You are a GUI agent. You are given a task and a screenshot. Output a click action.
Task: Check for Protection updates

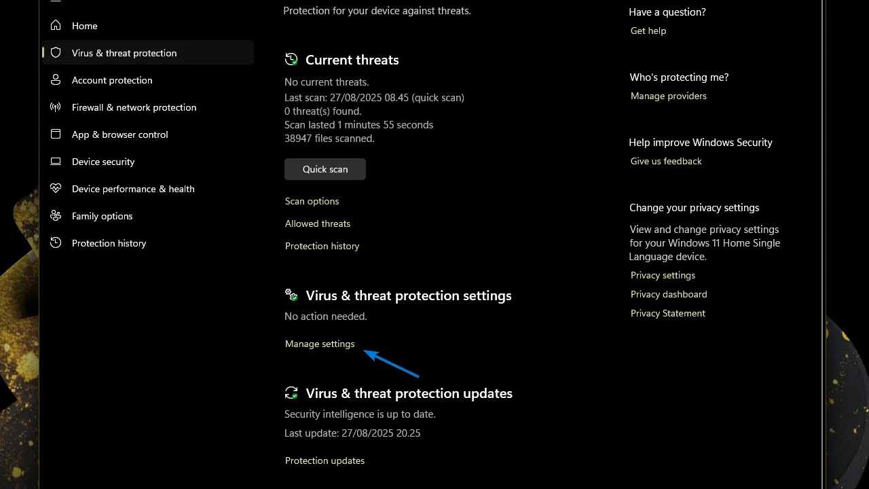click(x=325, y=460)
